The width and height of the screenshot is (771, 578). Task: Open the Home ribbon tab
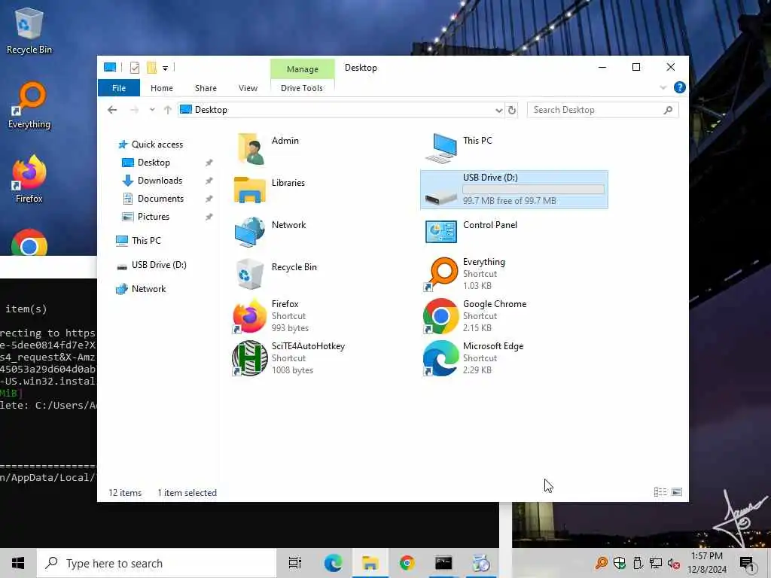[x=162, y=88]
